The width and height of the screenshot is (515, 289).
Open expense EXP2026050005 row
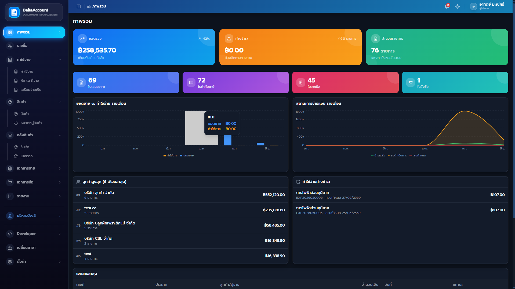400,210
